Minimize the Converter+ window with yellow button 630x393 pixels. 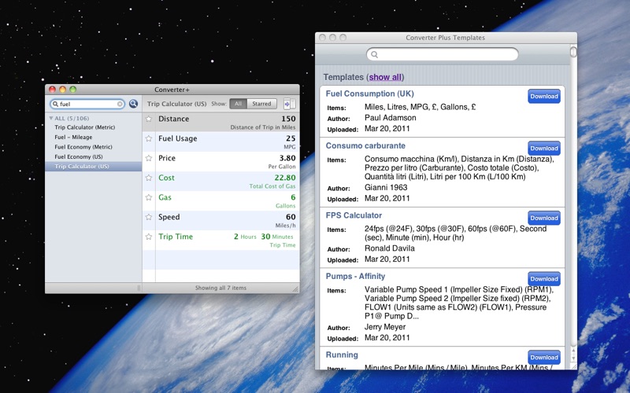pos(63,90)
